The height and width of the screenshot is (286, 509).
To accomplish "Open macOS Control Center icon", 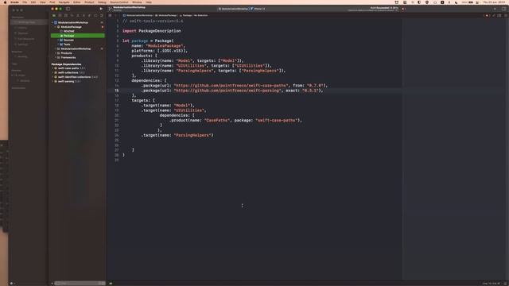I will [x=477, y=2].
